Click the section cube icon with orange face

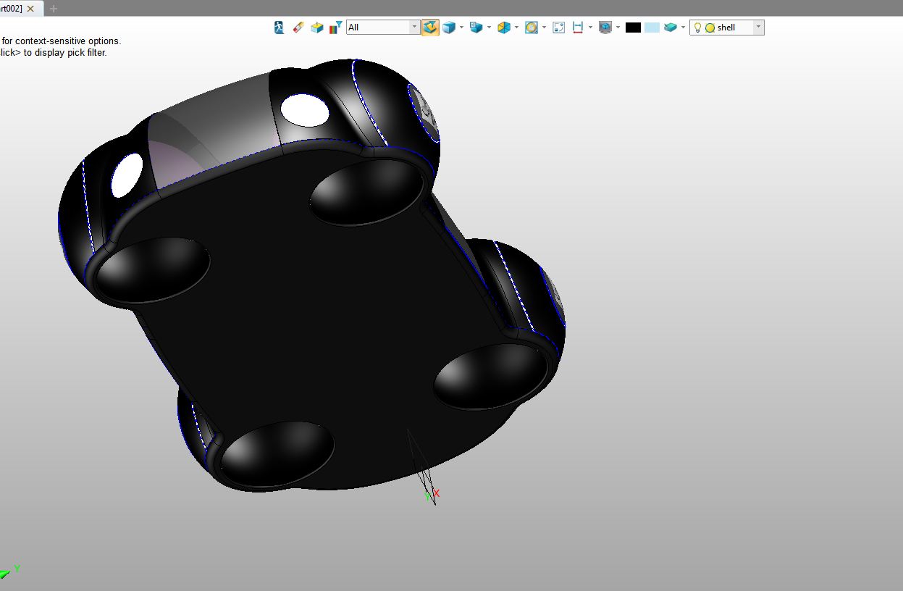pyautogui.click(x=504, y=28)
